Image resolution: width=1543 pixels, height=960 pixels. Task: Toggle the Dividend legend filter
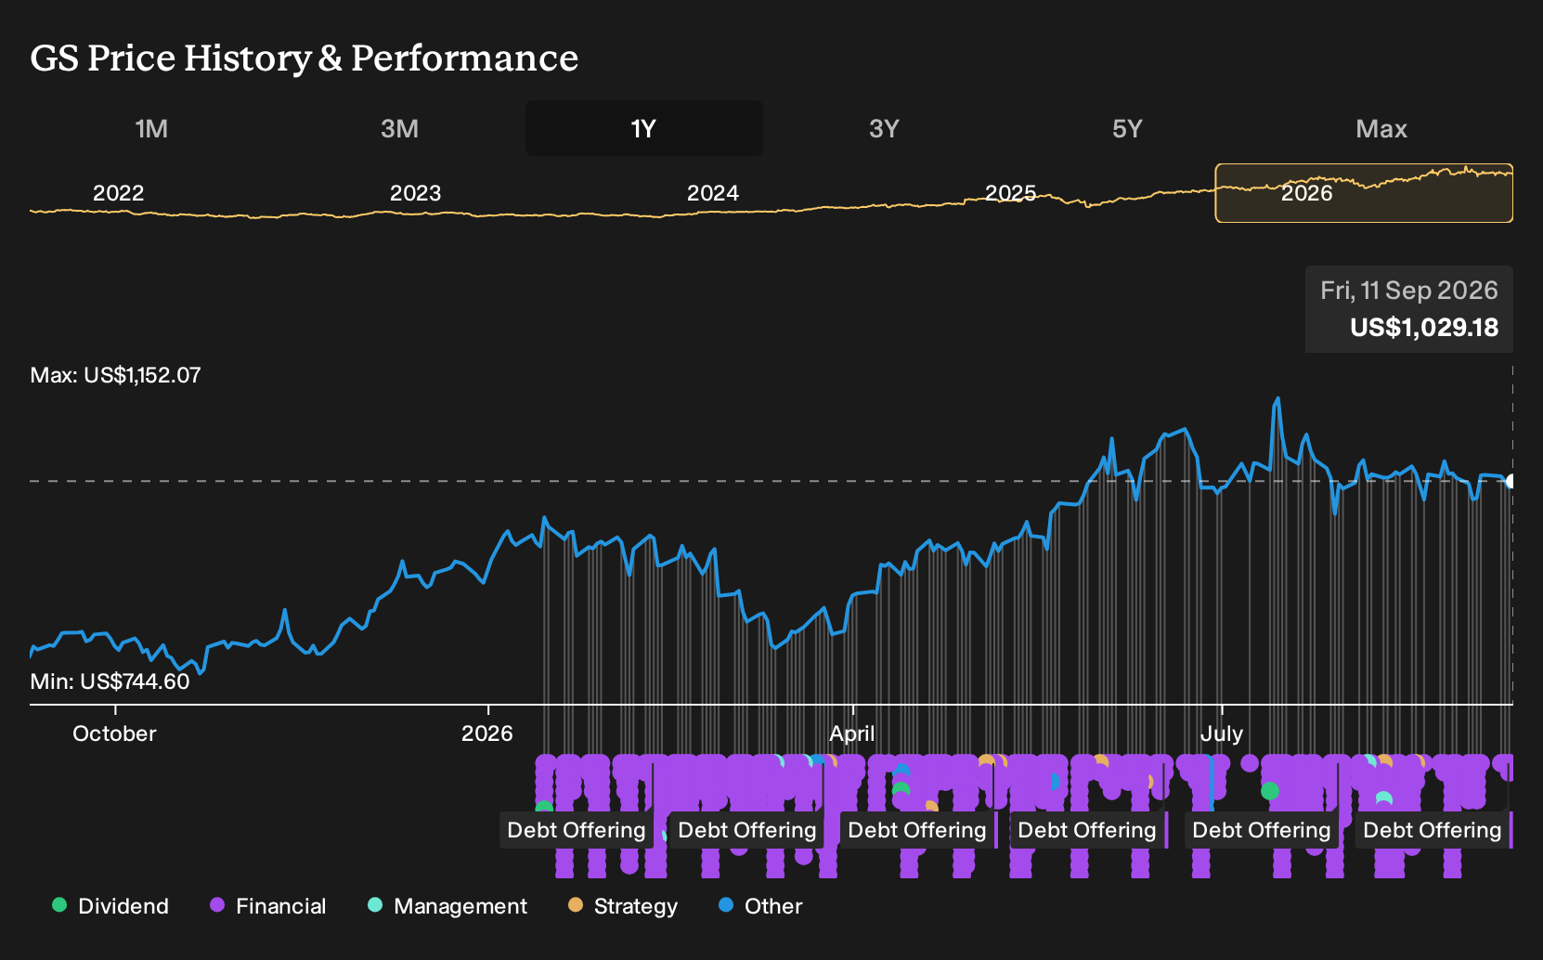[x=110, y=905]
